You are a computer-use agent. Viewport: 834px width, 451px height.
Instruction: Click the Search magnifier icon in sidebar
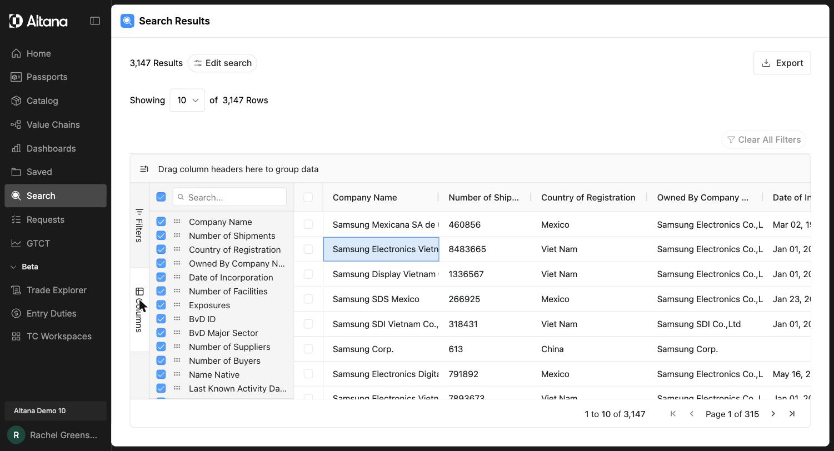coord(16,196)
